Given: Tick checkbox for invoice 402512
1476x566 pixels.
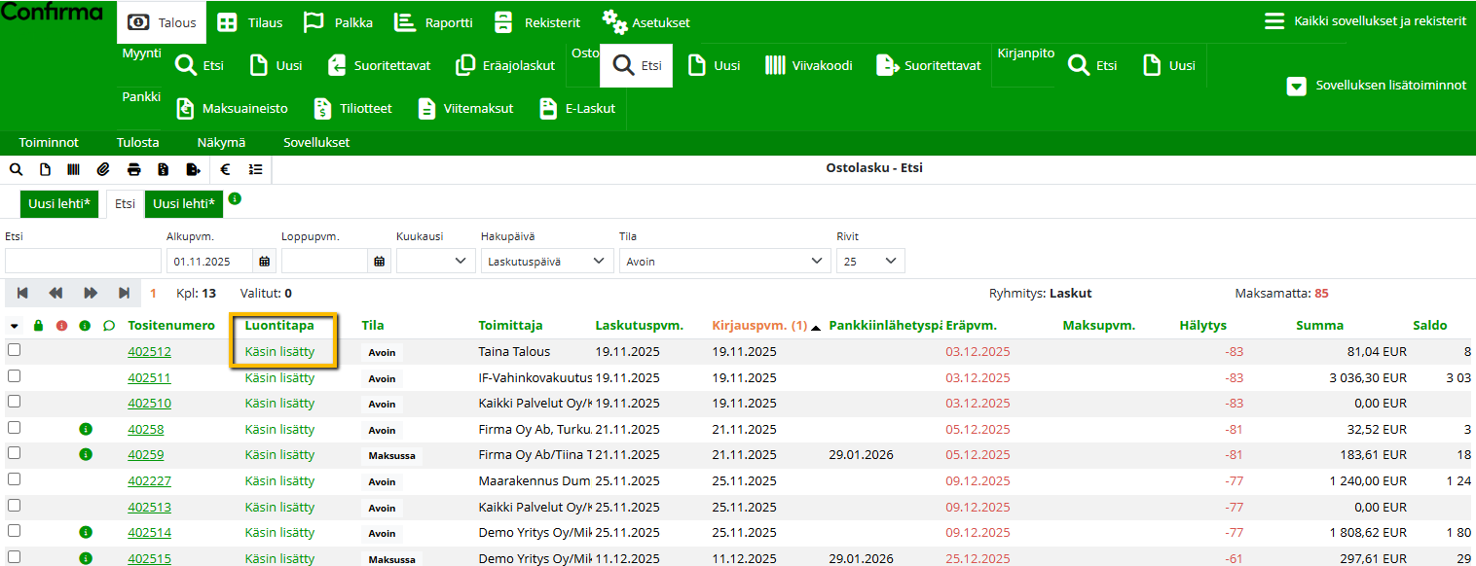Looking at the screenshot, I should (14, 351).
